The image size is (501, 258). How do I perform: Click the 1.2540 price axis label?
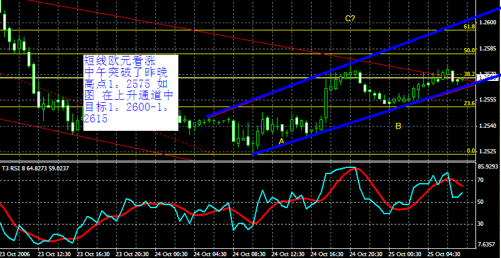coord(488,126)
